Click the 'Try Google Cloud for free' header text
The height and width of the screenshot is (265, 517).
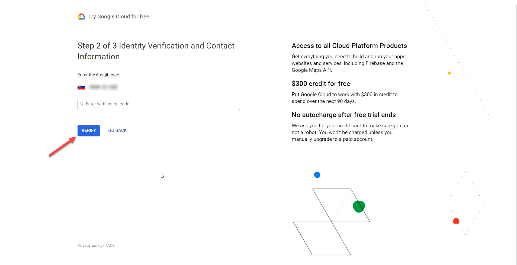119,17
